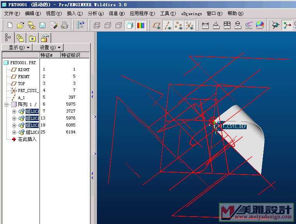Viewport: 296px width, 224px height.
Task: Open the eDrawings menu
Action: [191, 14]
